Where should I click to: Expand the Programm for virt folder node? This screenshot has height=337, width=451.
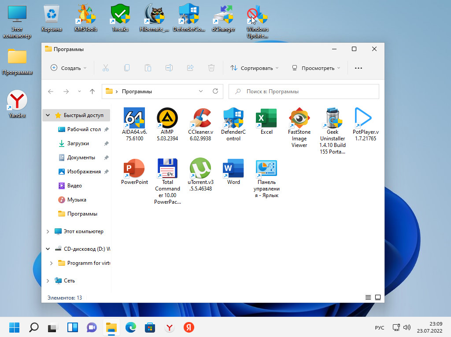[51, 263]
